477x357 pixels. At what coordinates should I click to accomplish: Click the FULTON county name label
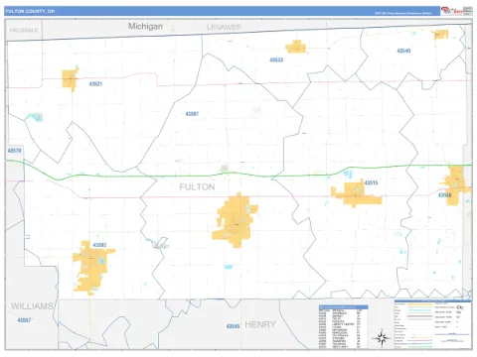[x=197, y=187]
